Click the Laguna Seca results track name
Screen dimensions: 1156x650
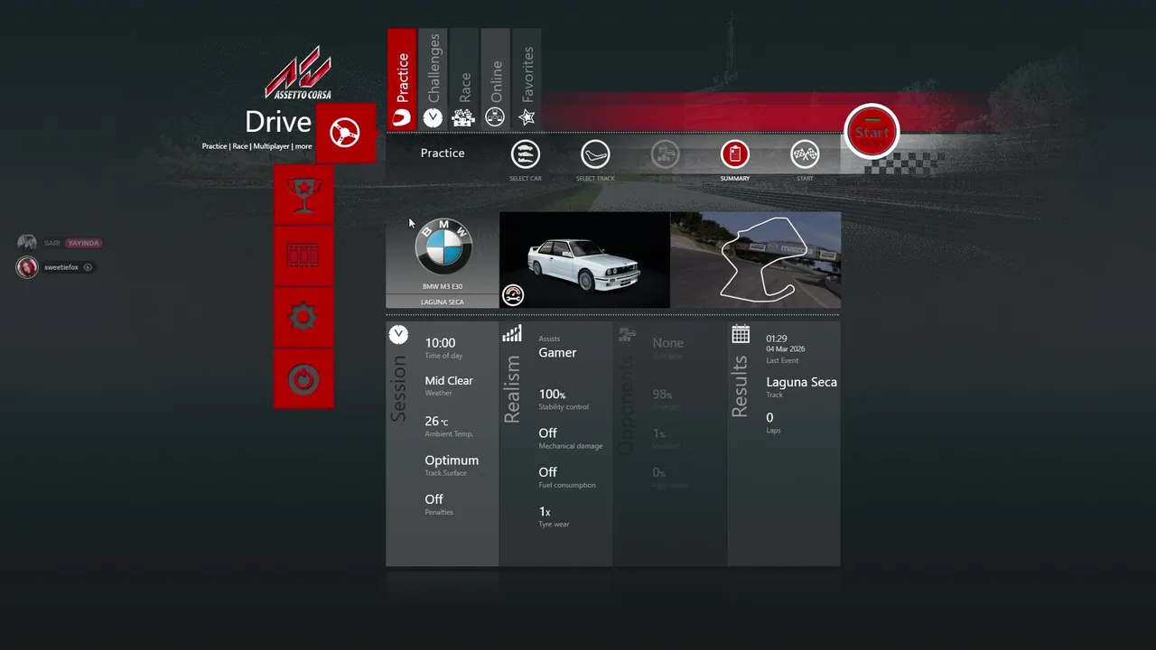pos(802,382)
